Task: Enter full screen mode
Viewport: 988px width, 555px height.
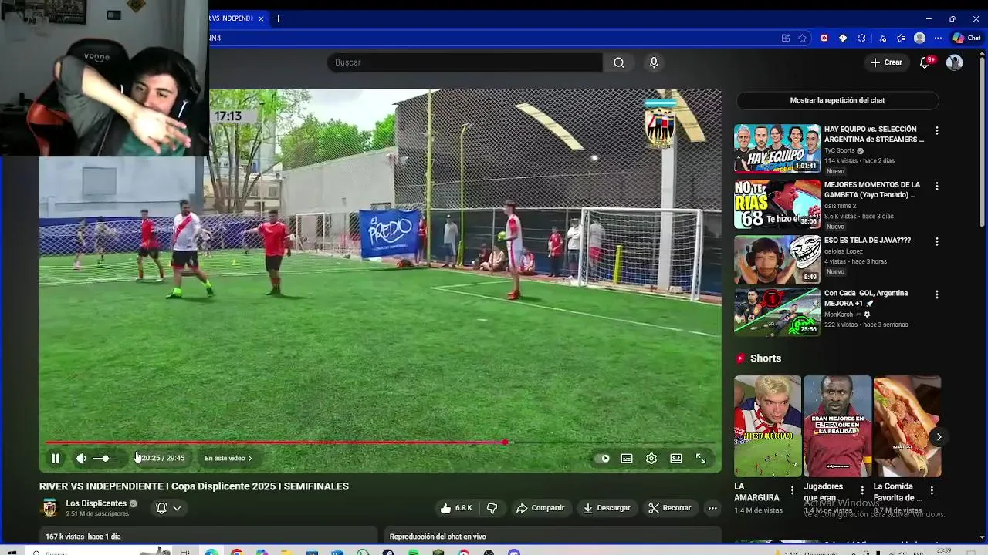Action: tap(701, 458)
